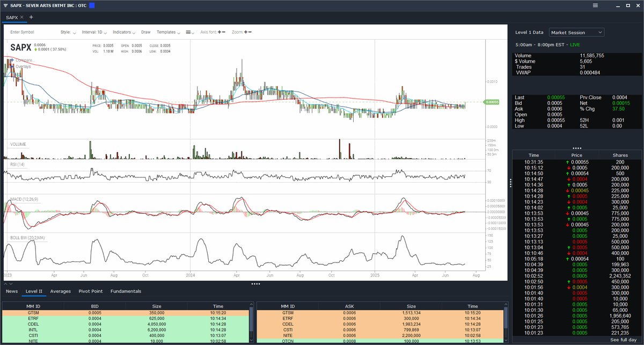Click the green 0.00055 price marker on axis
This screenshot has height=345, width=644.
point(492,102)
